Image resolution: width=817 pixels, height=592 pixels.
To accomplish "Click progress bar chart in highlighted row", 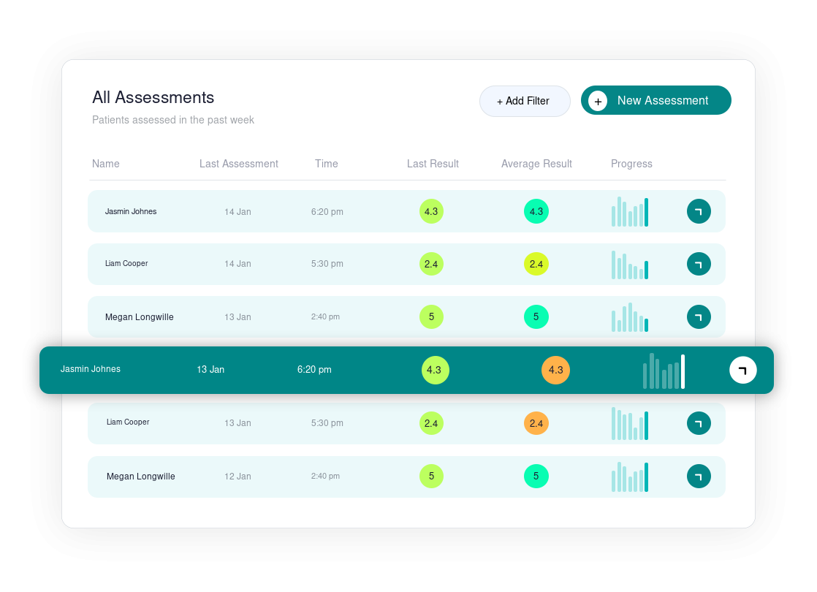I will click(664, 371).
